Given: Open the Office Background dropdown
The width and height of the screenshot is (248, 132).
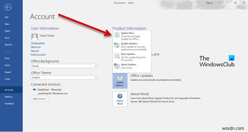Looking at the screenshot, I should point(64,66).
